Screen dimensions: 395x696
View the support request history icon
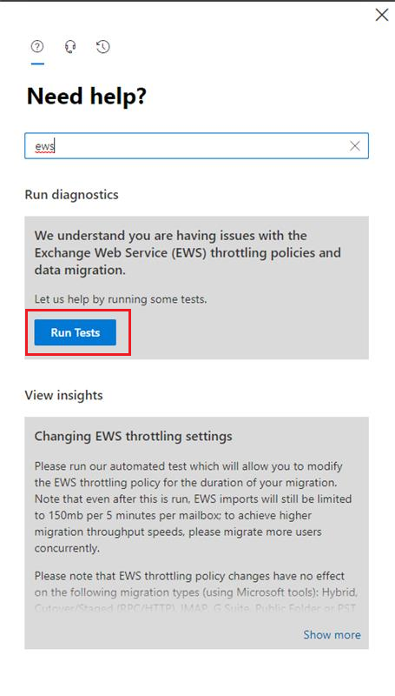pos(103,47)
